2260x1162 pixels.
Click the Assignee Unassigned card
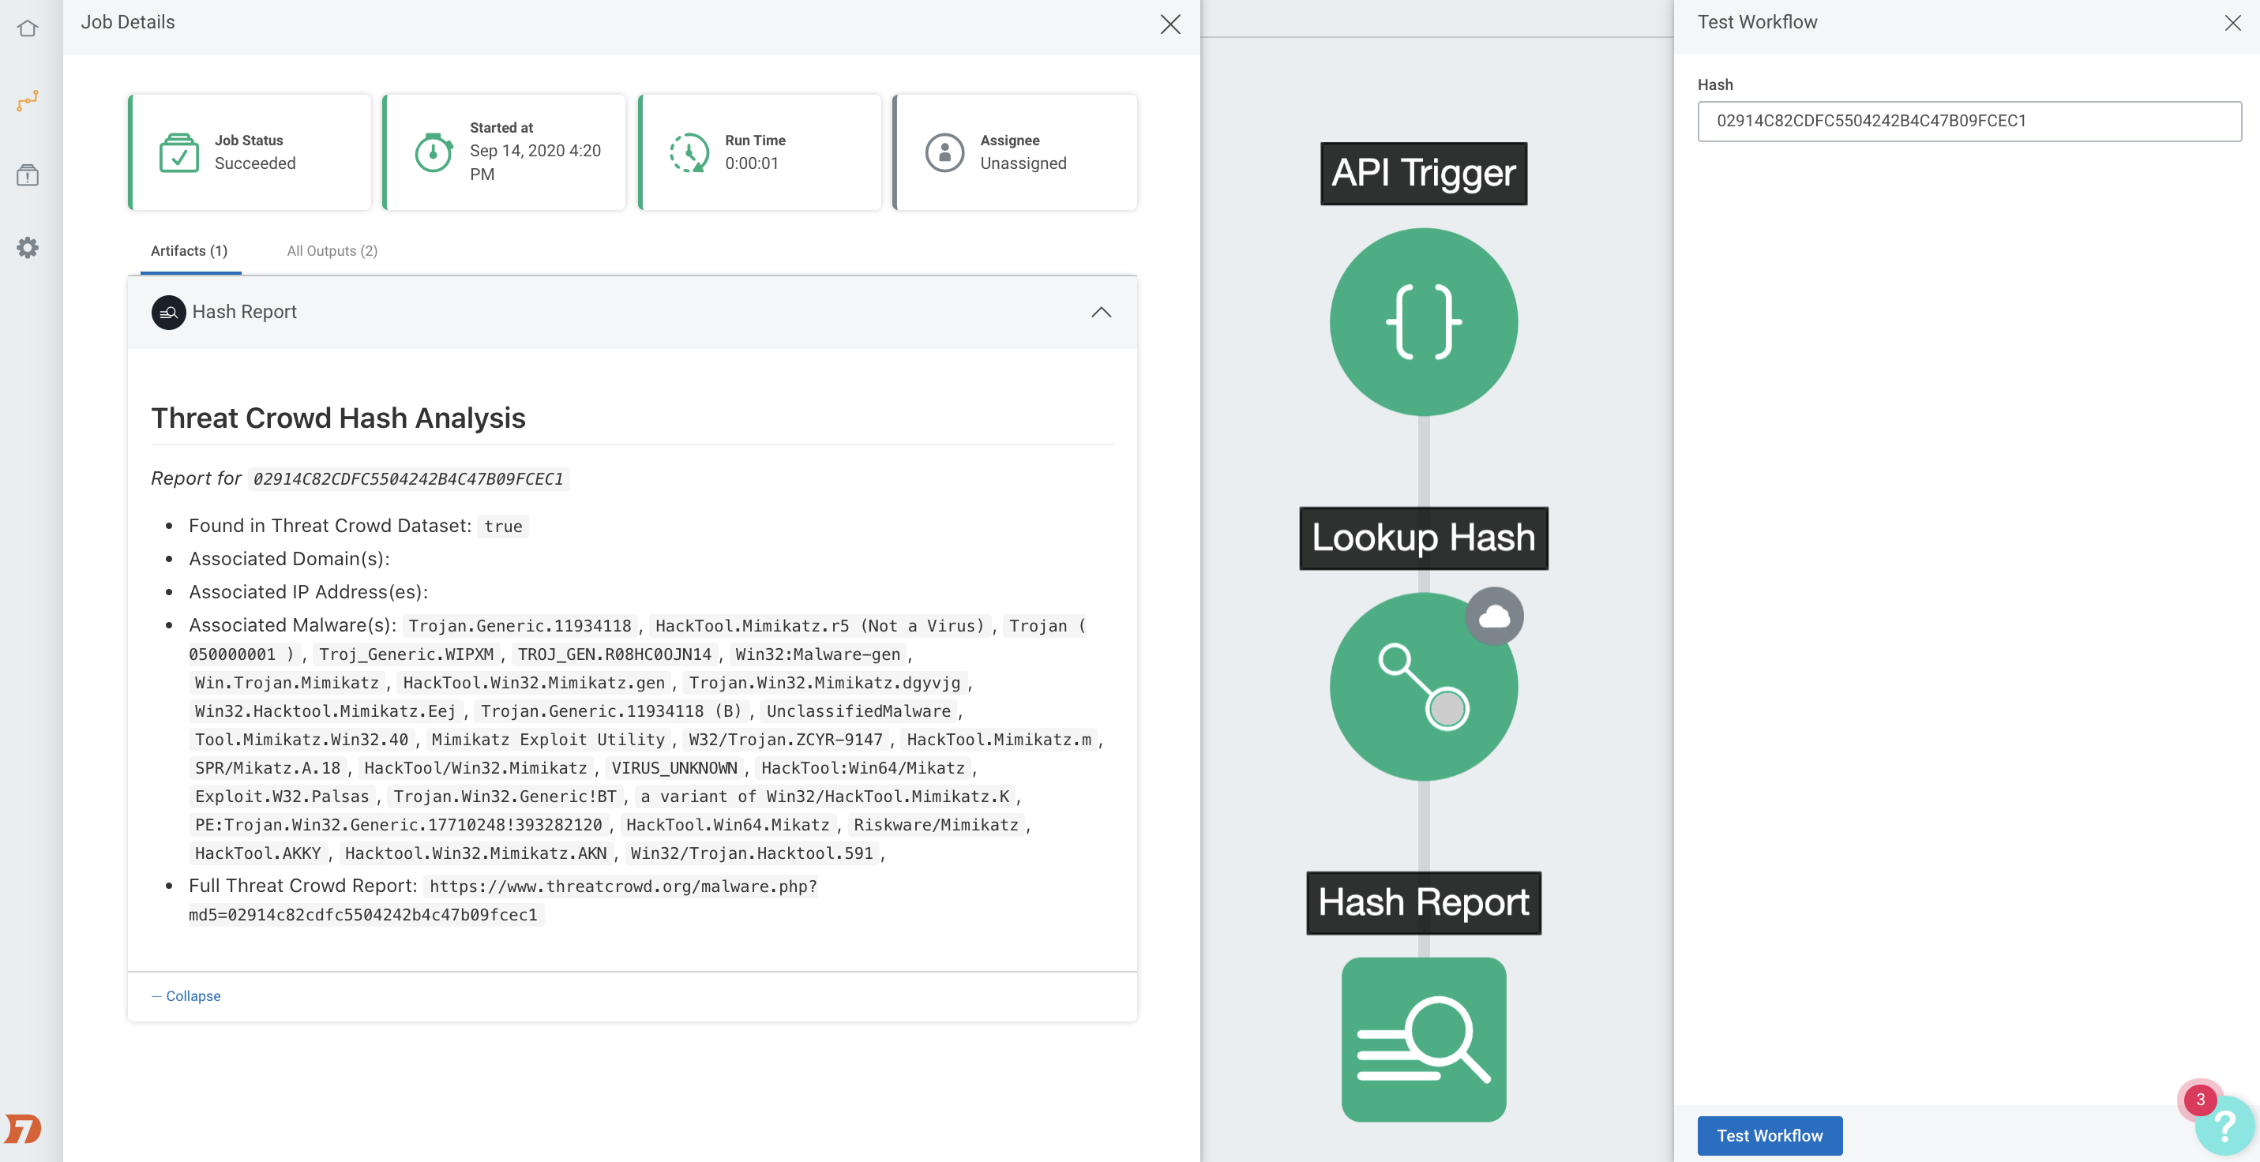pyautogui.click(x=1015, y=152)
